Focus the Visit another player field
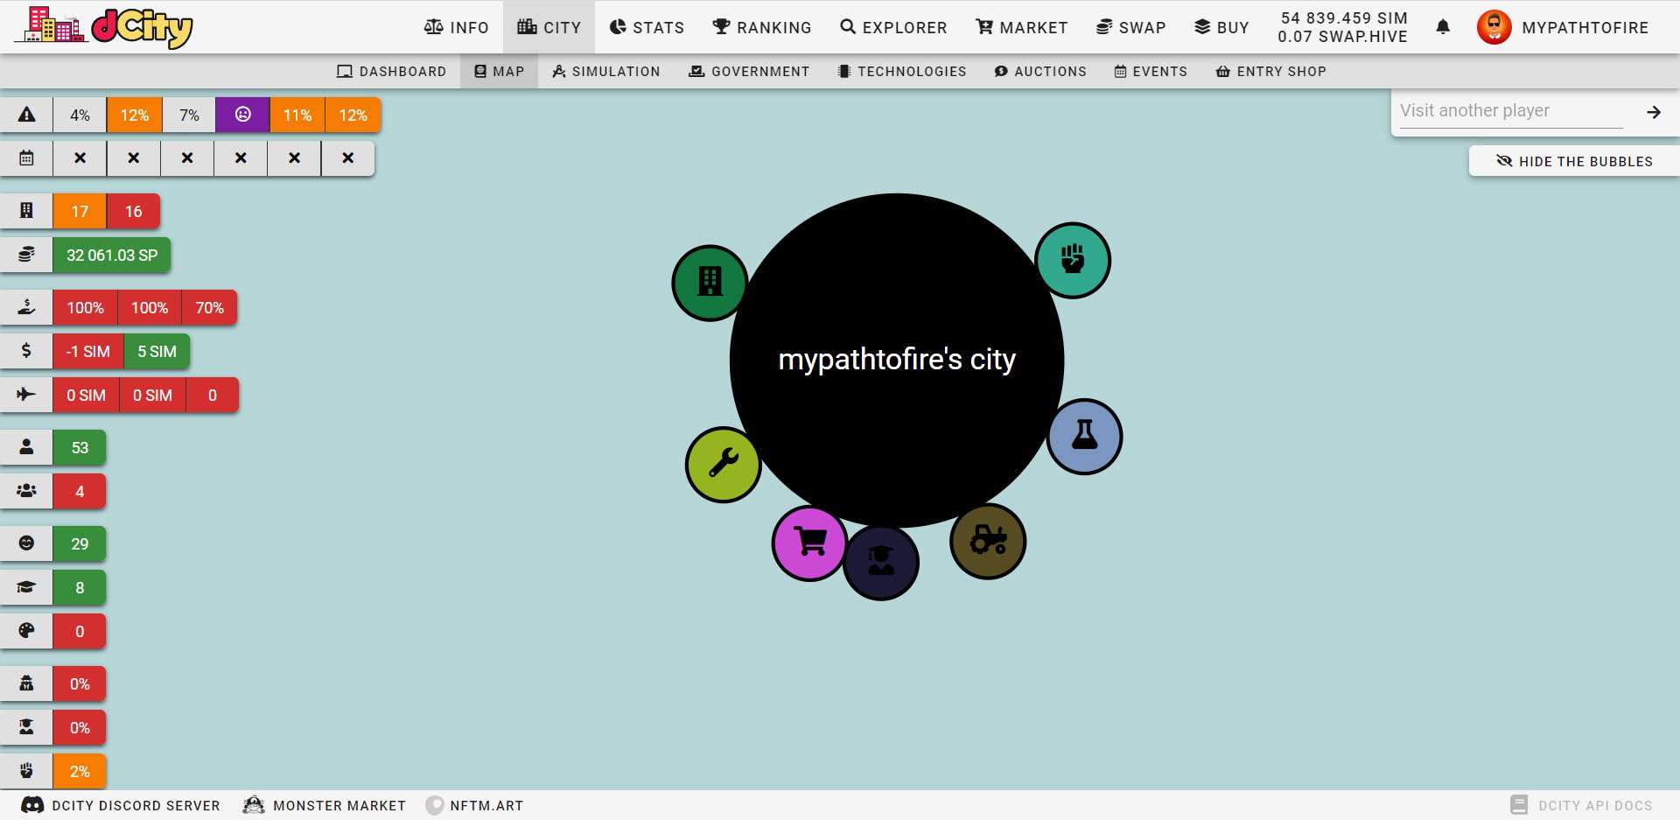1680x820 pixels. pyautogui.click(x=1511, y=111)
